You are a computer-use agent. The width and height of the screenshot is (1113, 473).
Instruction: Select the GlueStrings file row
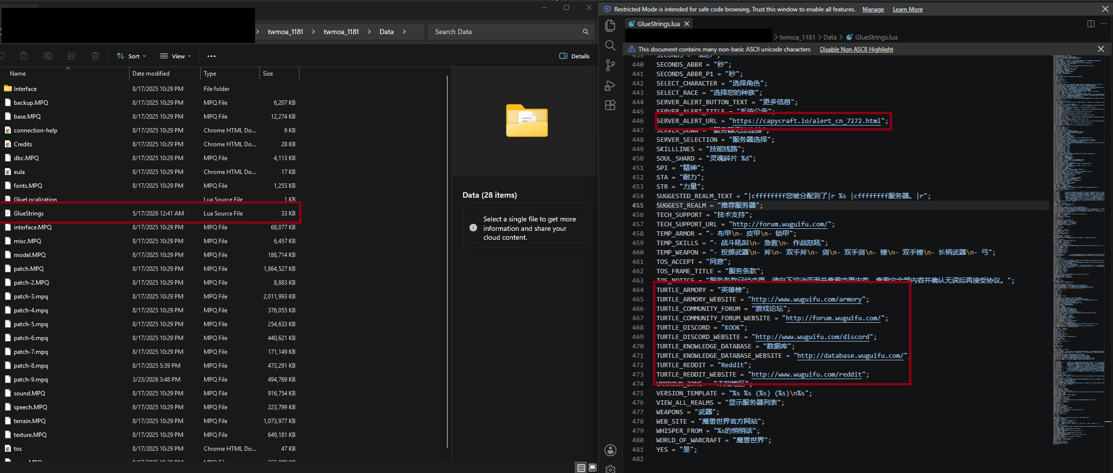coord(150,213)
